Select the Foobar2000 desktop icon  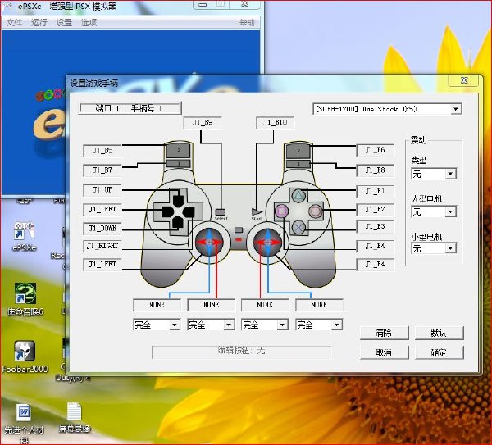click(x=25, y=356)
